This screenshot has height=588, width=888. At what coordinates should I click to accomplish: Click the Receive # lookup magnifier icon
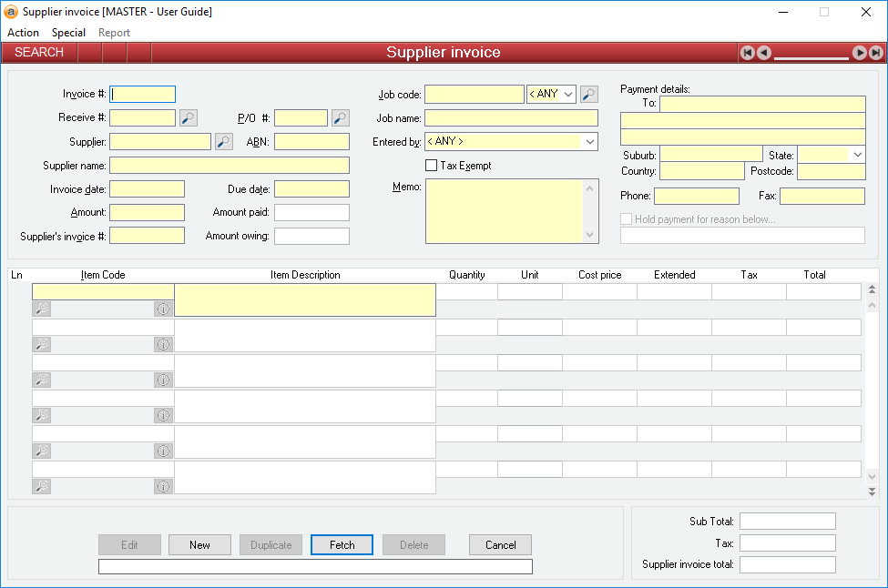[188, 117]
